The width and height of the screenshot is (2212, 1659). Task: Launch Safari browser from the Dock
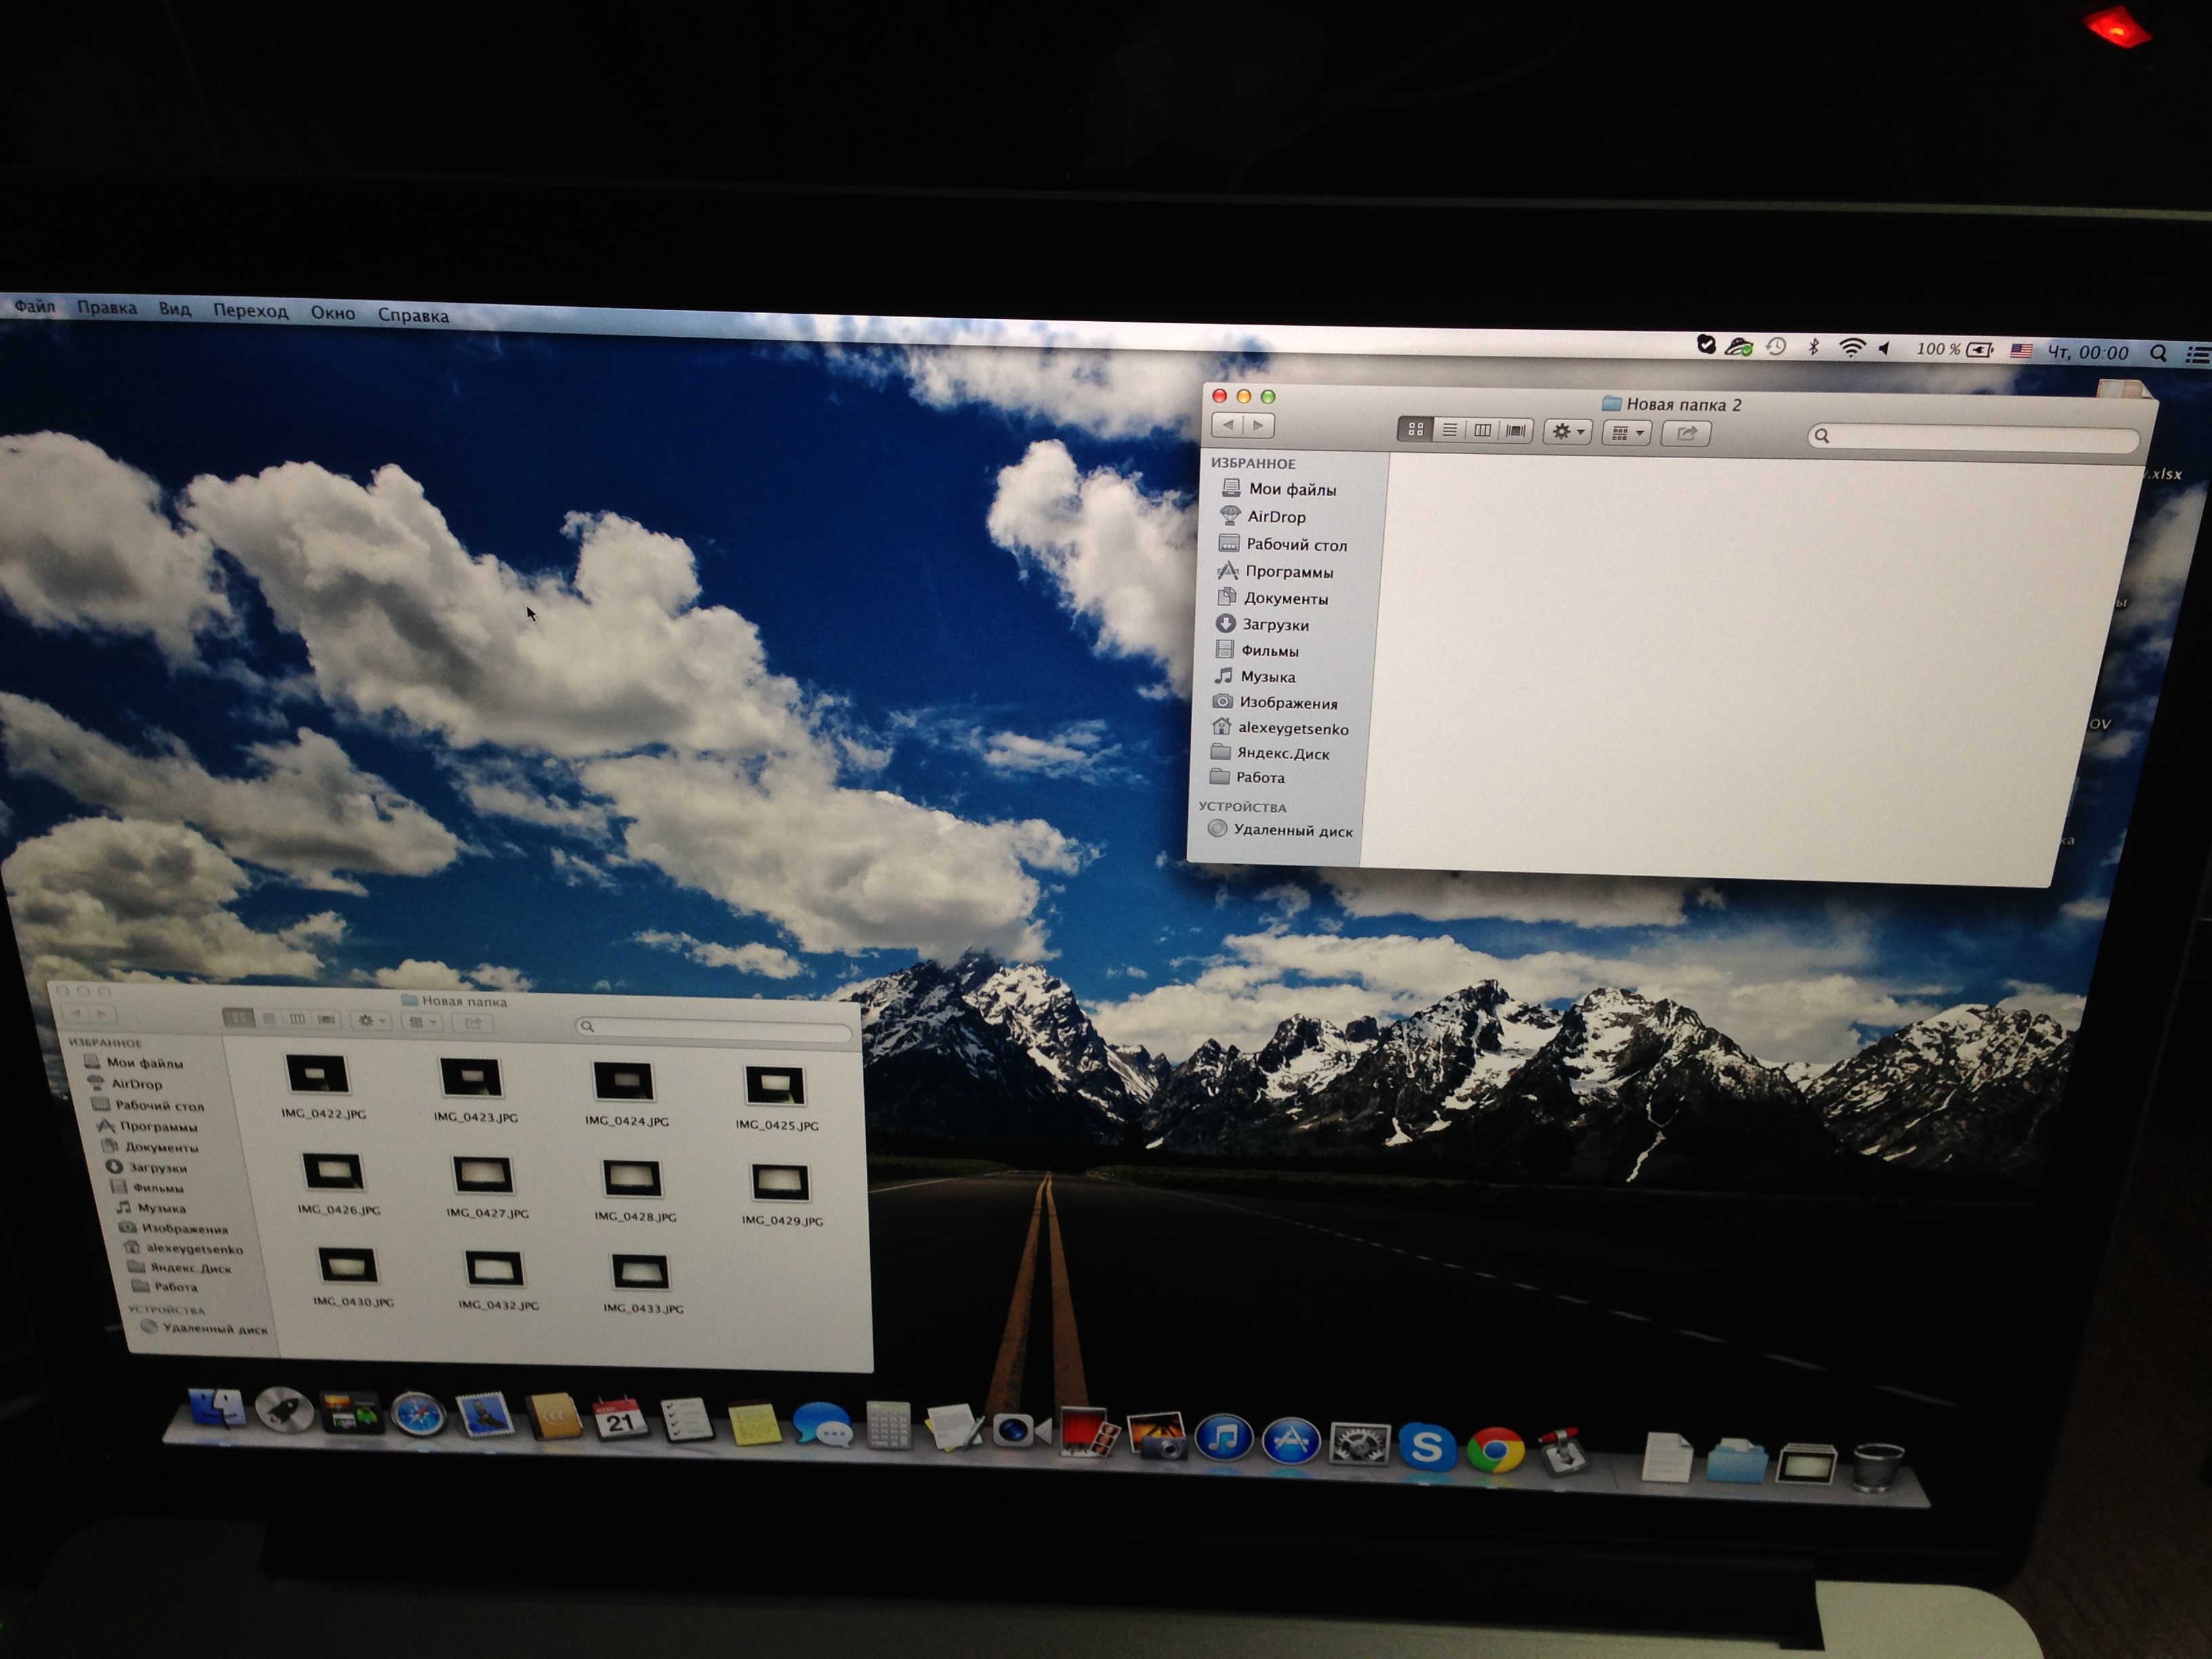click(x=418, y=1415)
